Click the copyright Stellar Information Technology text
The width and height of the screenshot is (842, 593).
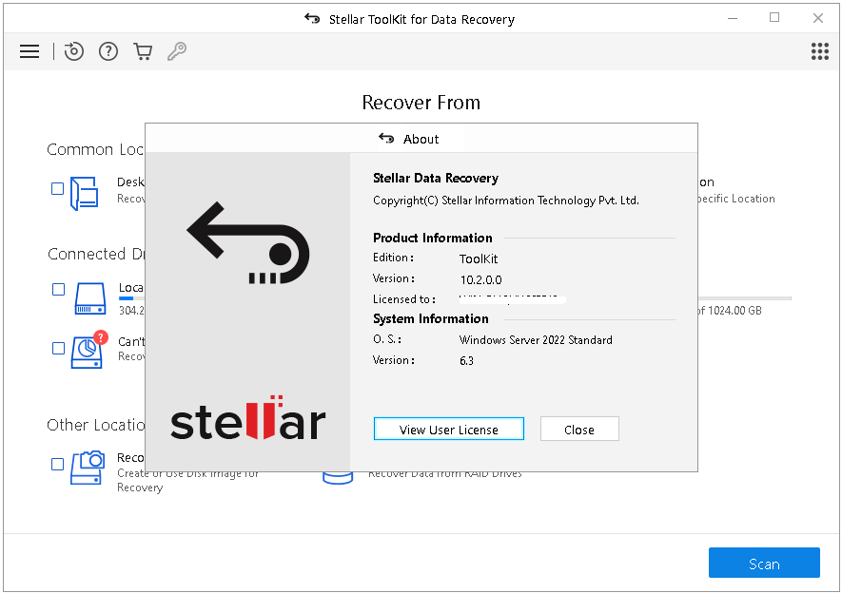506,201
